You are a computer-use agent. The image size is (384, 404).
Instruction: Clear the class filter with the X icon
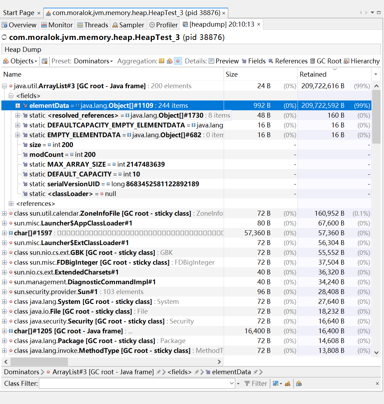tap(377, 383)
